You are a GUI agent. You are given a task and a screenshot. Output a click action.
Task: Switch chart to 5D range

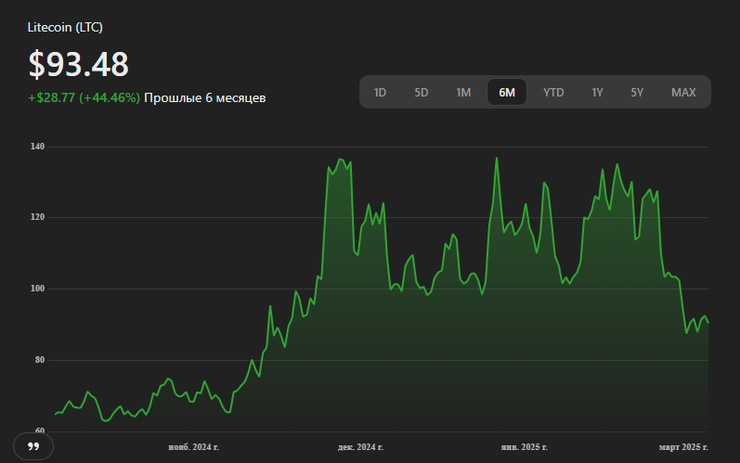coord(421,93)
